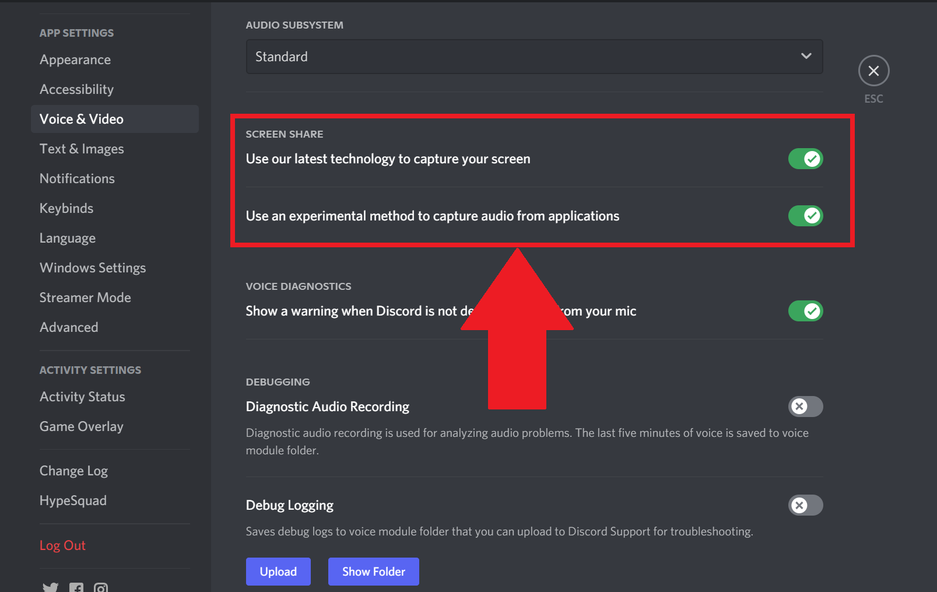Open Discord's Instagram social icon
The height and width of the screenshot is (592, 937).
100,588
